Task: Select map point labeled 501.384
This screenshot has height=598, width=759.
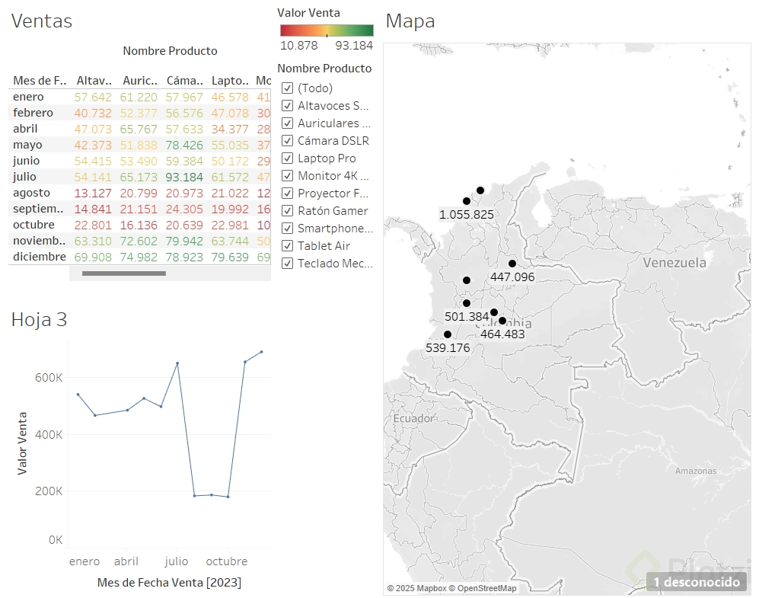Action: (467, 303)
